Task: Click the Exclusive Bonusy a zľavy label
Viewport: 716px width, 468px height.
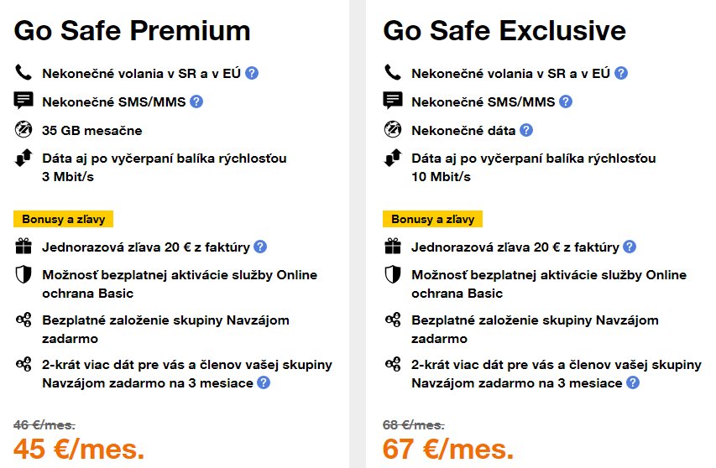Action: (432, 219)
